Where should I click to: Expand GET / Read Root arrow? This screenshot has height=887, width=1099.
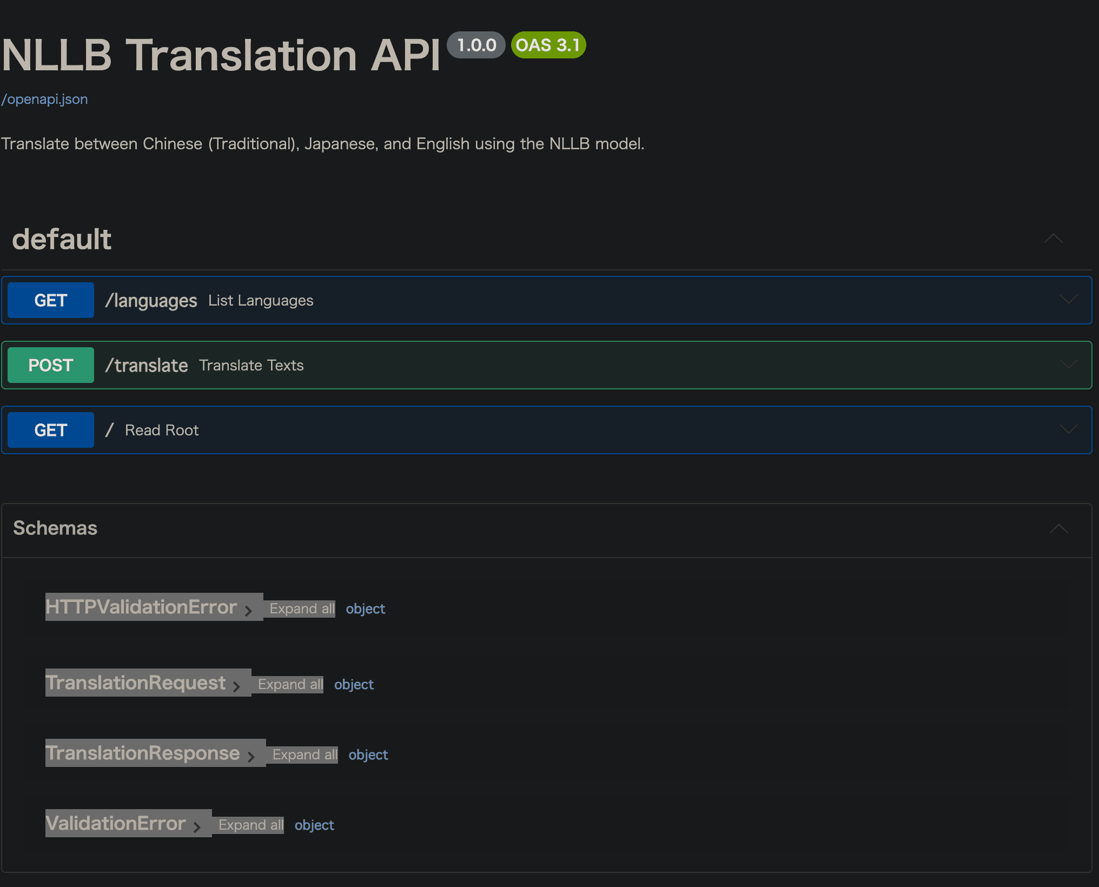[1068, 430]
